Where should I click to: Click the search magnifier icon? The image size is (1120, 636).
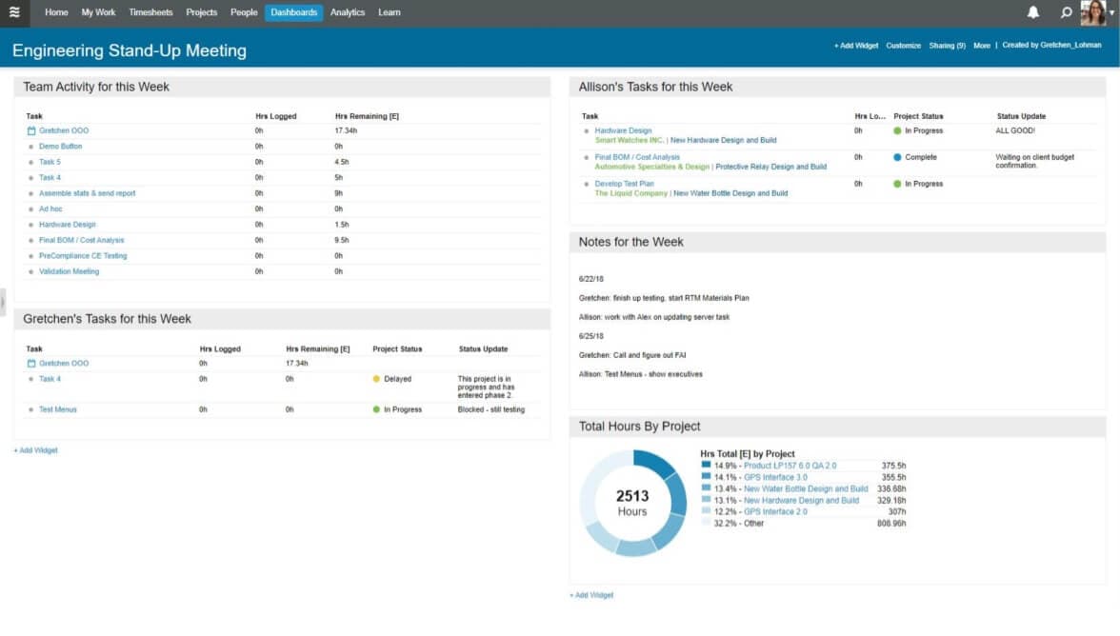pos(1066,12)
